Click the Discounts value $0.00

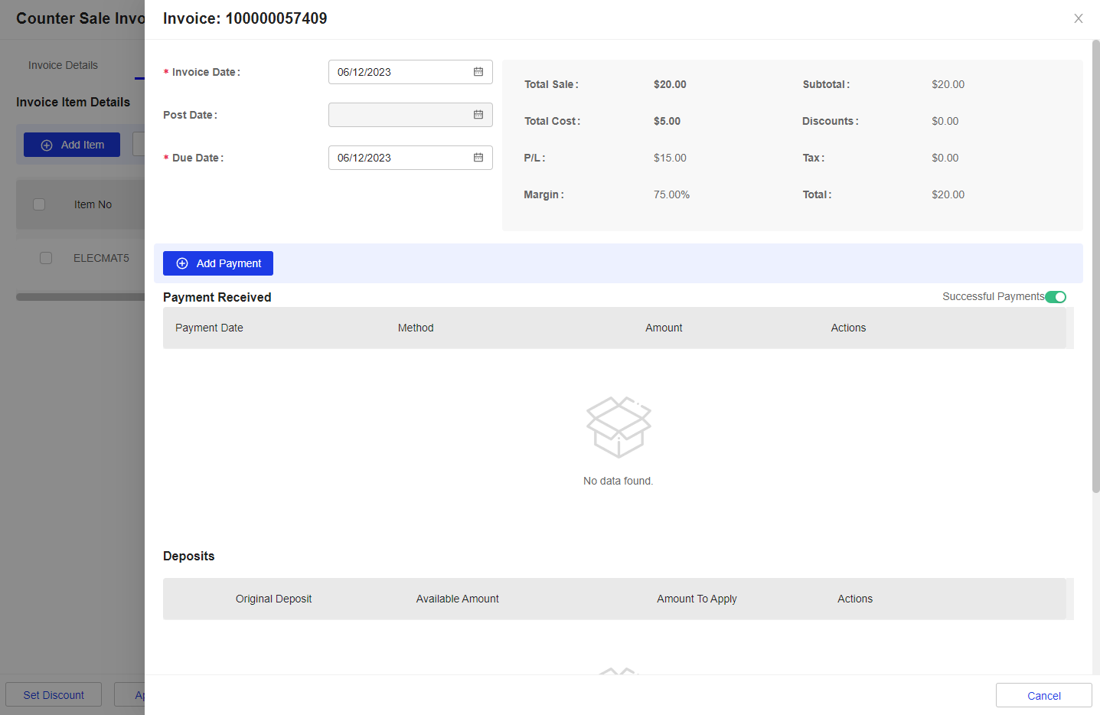point(945,121)
